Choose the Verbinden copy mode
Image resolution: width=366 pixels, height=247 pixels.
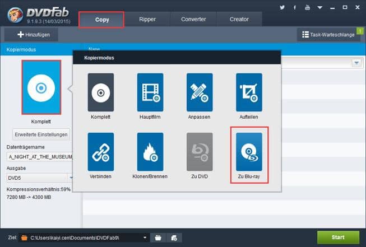tap(100, 152)
